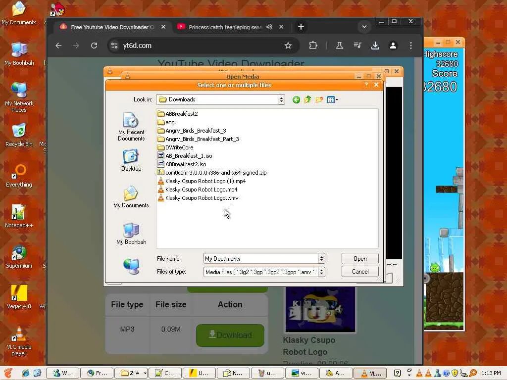Switch to Free Youtube Video Downloader tab
This screenshot has width=507, height=380.
click(112, 27)
